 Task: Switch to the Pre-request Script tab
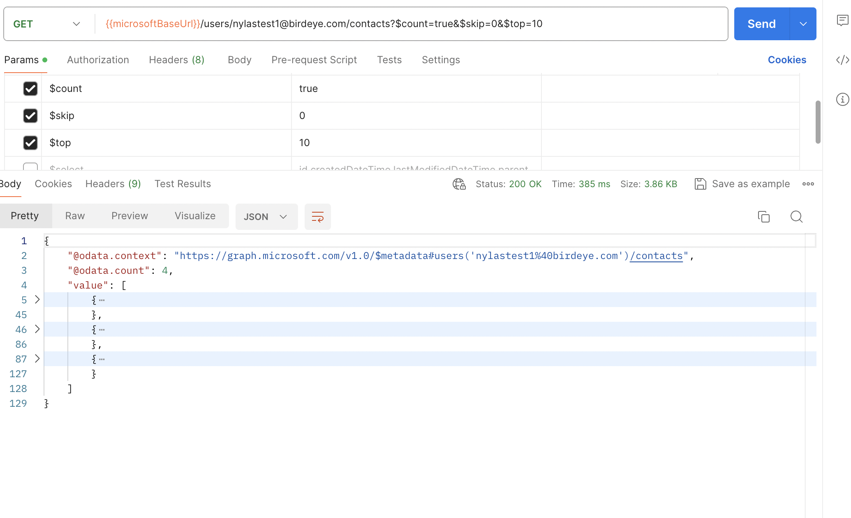click(x=314, y=60)
